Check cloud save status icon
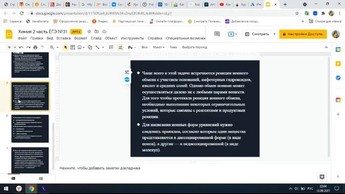The width and height of the screenshot is (345, 194). tap(104, 31)
